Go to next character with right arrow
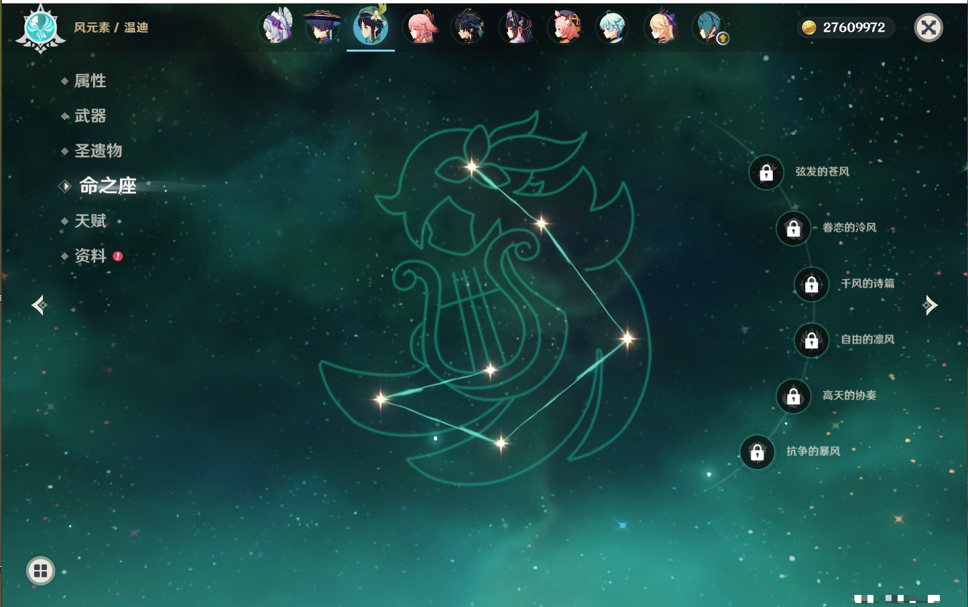968x607 pixels. 930,305
